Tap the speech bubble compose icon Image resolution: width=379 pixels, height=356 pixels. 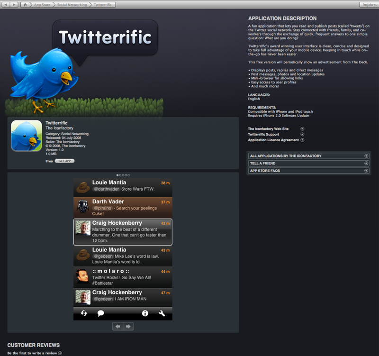pyautogui.click(x=100, y=313)
